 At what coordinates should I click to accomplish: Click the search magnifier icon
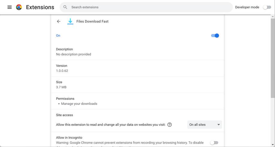coord(65,7)
